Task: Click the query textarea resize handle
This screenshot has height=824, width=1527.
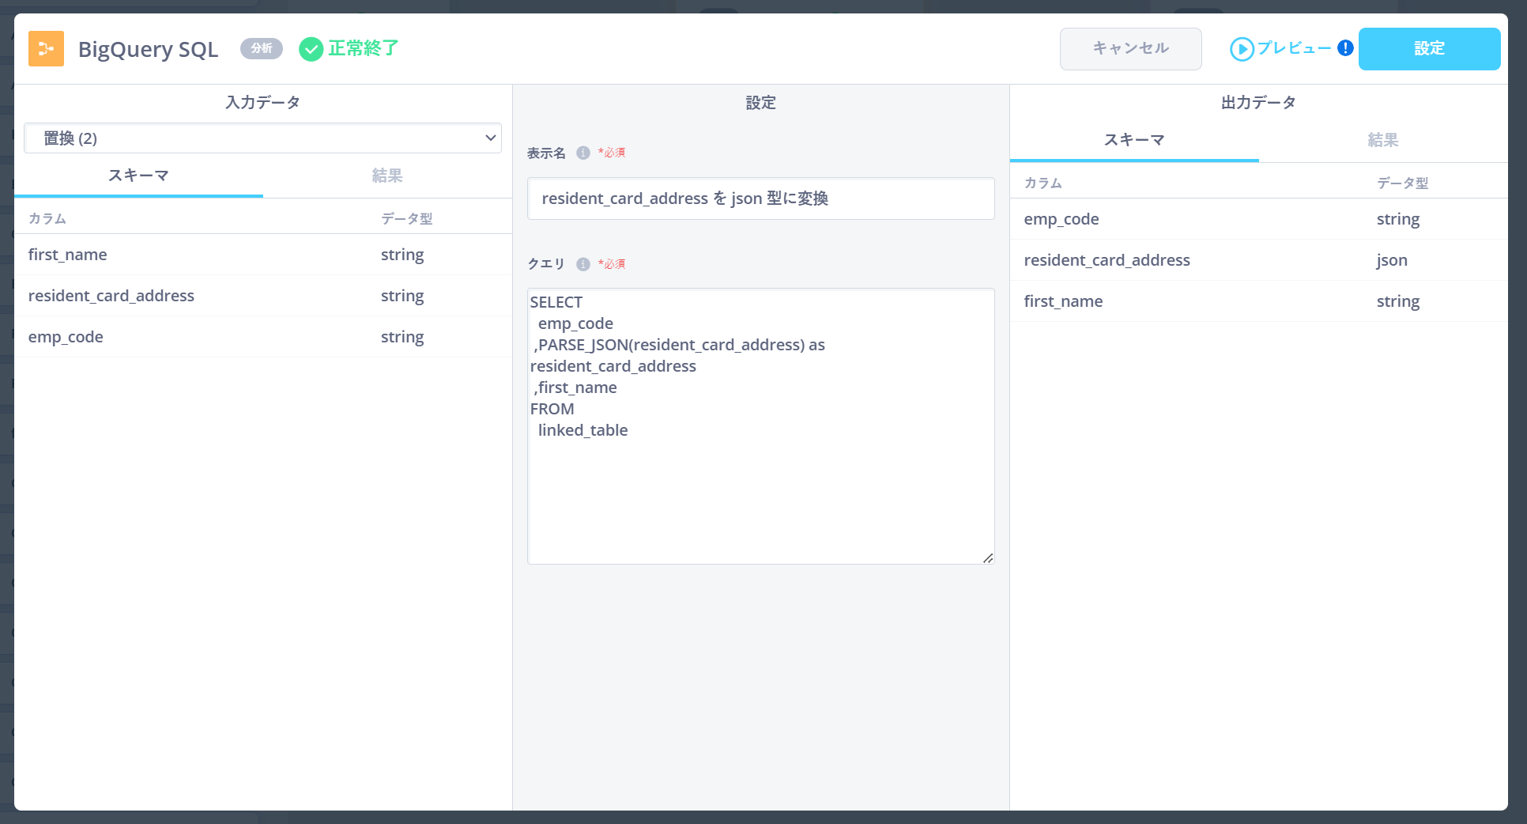Action: click(x=988, y=558)
